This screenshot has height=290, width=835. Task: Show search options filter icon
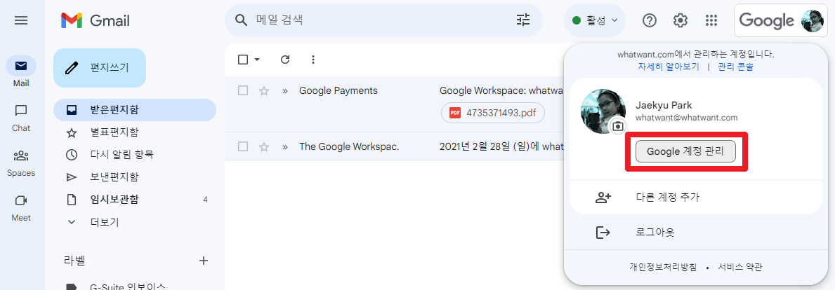click(x=523, y=20)
